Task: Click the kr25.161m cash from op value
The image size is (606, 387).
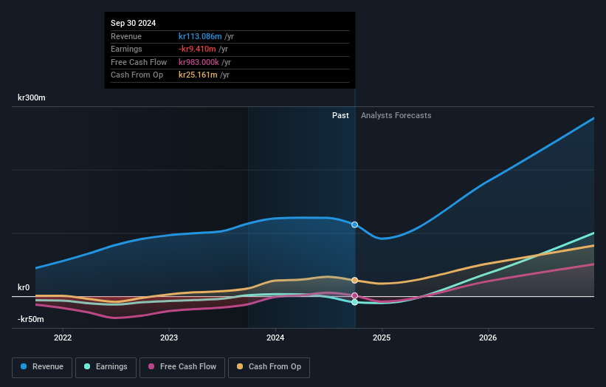Action: point(198,75)
